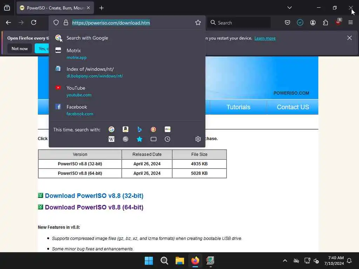The height and width of the screenshot is (269, 359).
Task: Search this time with Wikipedia icon
Action: 111,139
